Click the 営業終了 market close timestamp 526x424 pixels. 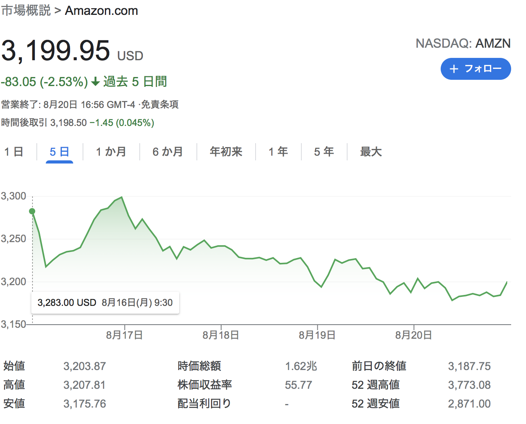click(x=68, y=104)
